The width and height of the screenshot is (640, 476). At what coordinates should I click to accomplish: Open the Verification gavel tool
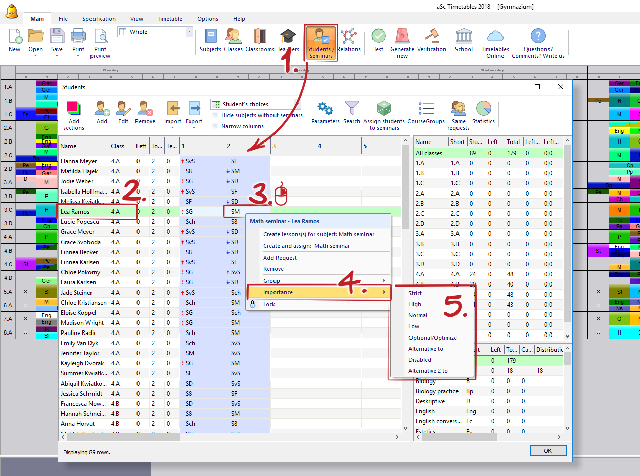[431, 40]
